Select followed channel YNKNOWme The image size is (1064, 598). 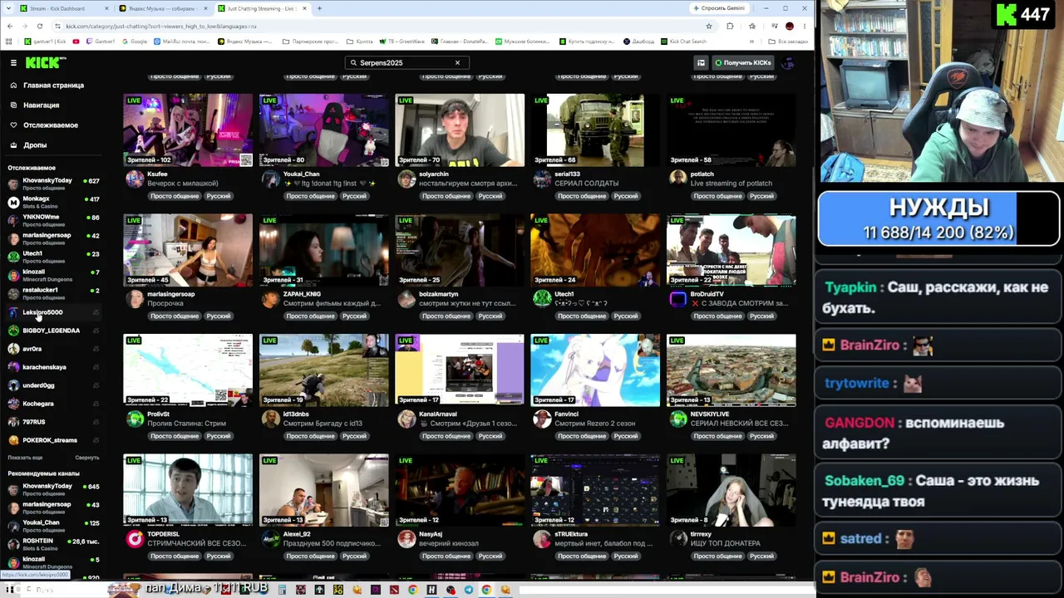click(53, 220)
